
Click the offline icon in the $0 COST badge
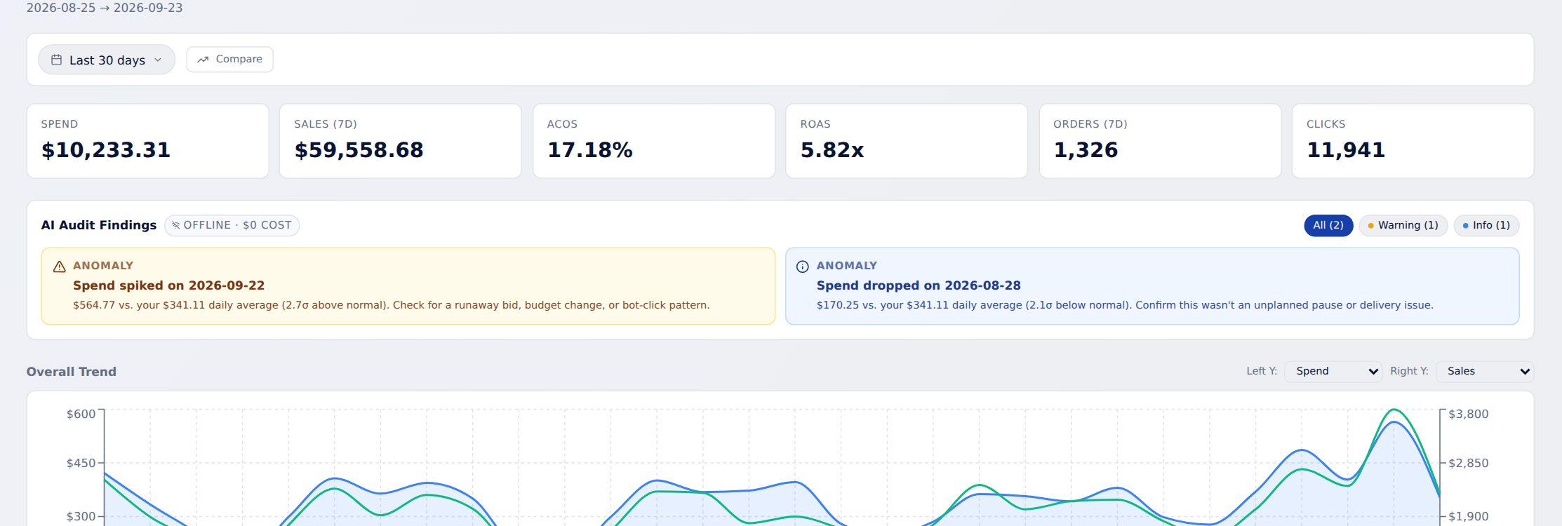click(175, 225)
